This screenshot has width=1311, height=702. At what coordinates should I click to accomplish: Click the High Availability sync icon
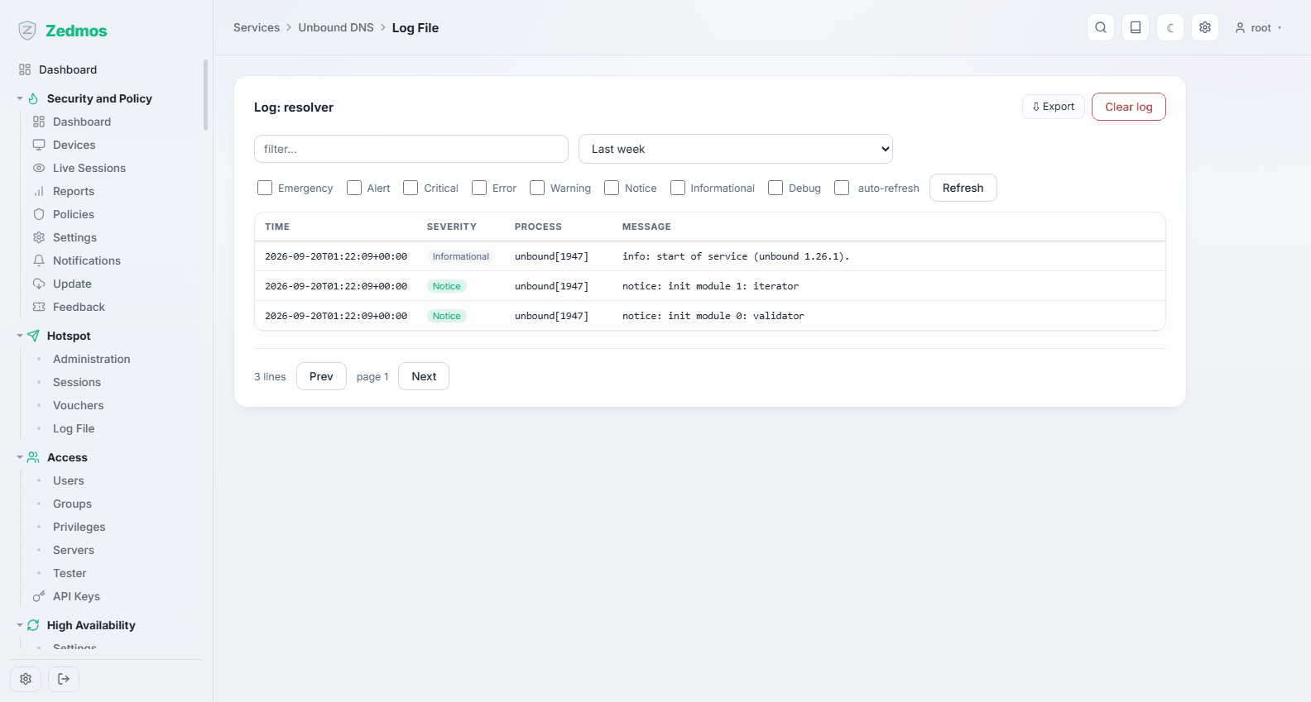(33, 625)
